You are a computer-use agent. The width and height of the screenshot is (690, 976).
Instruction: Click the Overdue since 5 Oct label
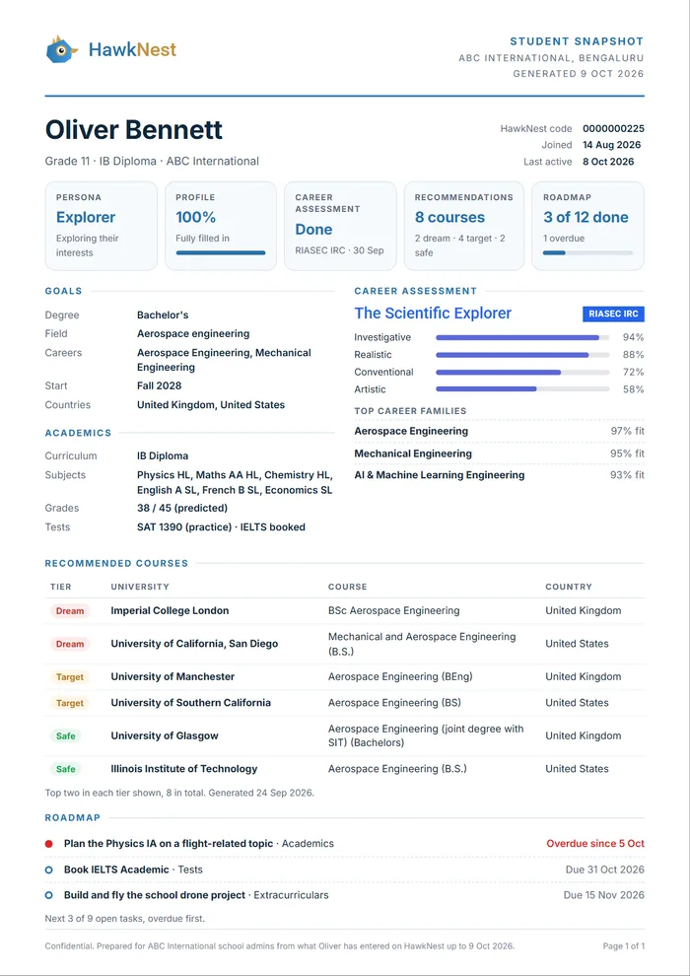point(595,844)
